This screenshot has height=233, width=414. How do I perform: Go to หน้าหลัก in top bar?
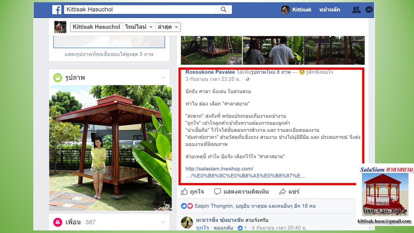330,10
